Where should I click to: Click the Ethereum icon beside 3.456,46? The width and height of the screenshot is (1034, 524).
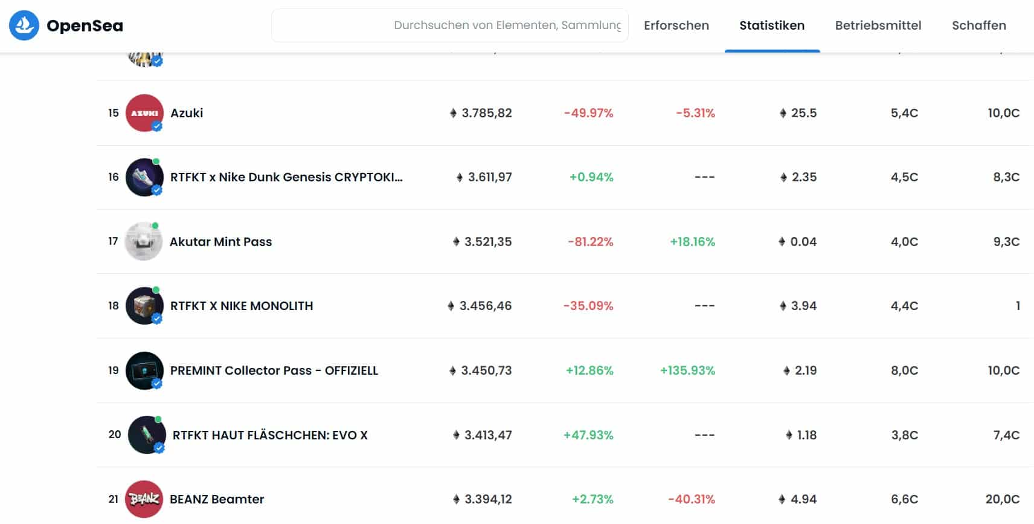[x=451, y=306]
